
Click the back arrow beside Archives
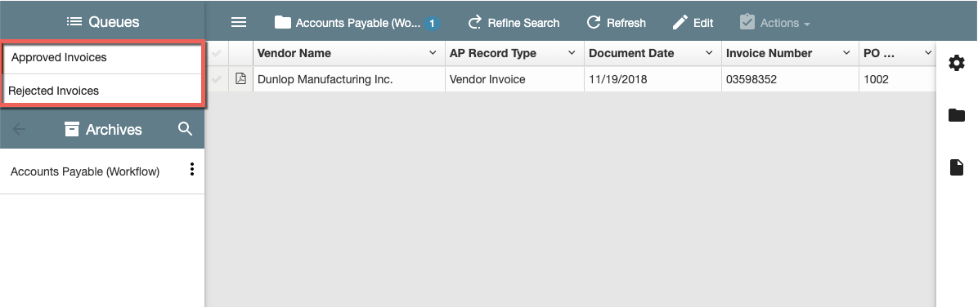20,130
